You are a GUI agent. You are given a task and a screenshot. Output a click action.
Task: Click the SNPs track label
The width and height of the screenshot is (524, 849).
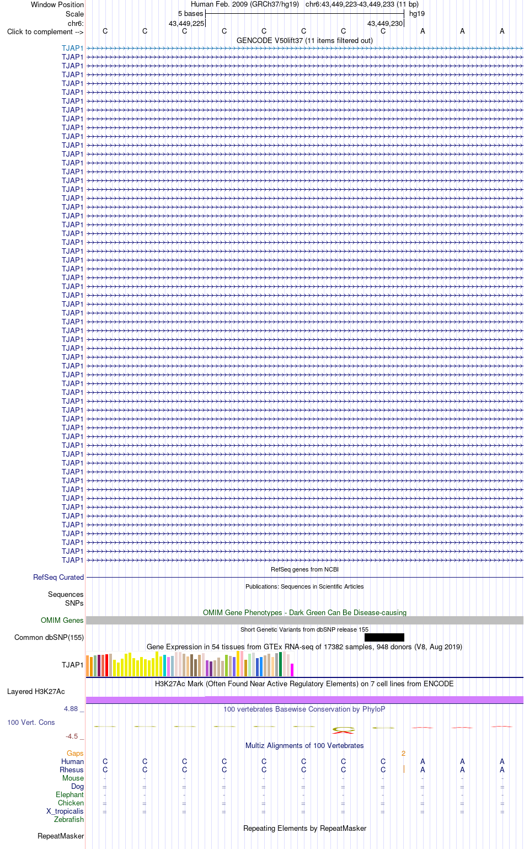coord(74,603)
